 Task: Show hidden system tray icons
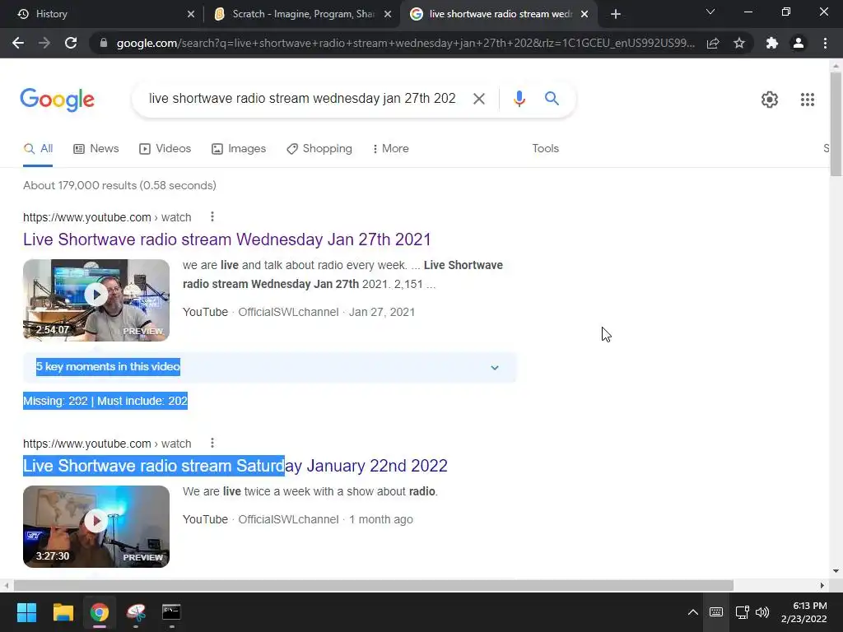click(693, 612)
